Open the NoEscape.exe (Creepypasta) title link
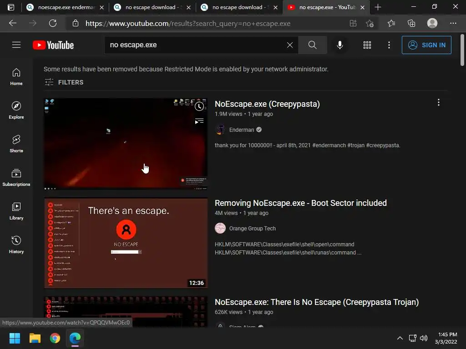 click(267, 104)
